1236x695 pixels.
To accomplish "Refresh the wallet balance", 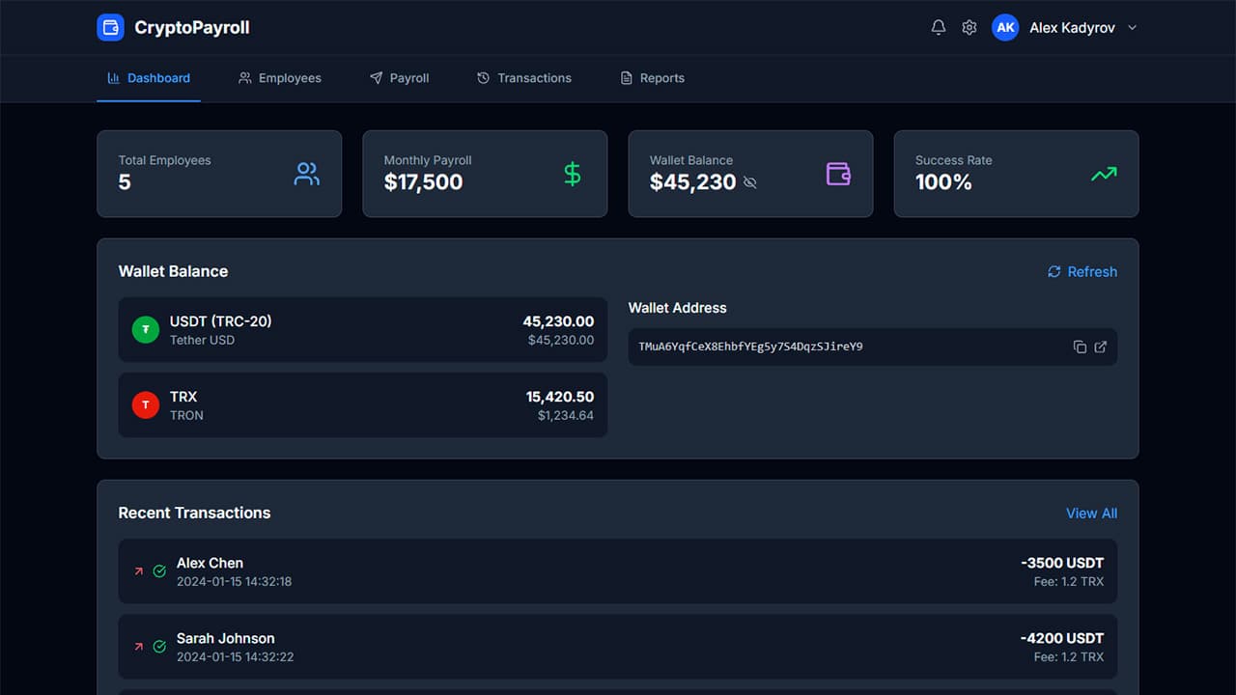I will pyautogui.click(x=1081, y=271).
